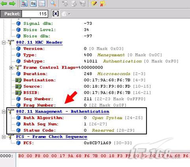Click the yellow note with pencil icon
The height and width of the screenshot is (167, 190).
(94, 4)
